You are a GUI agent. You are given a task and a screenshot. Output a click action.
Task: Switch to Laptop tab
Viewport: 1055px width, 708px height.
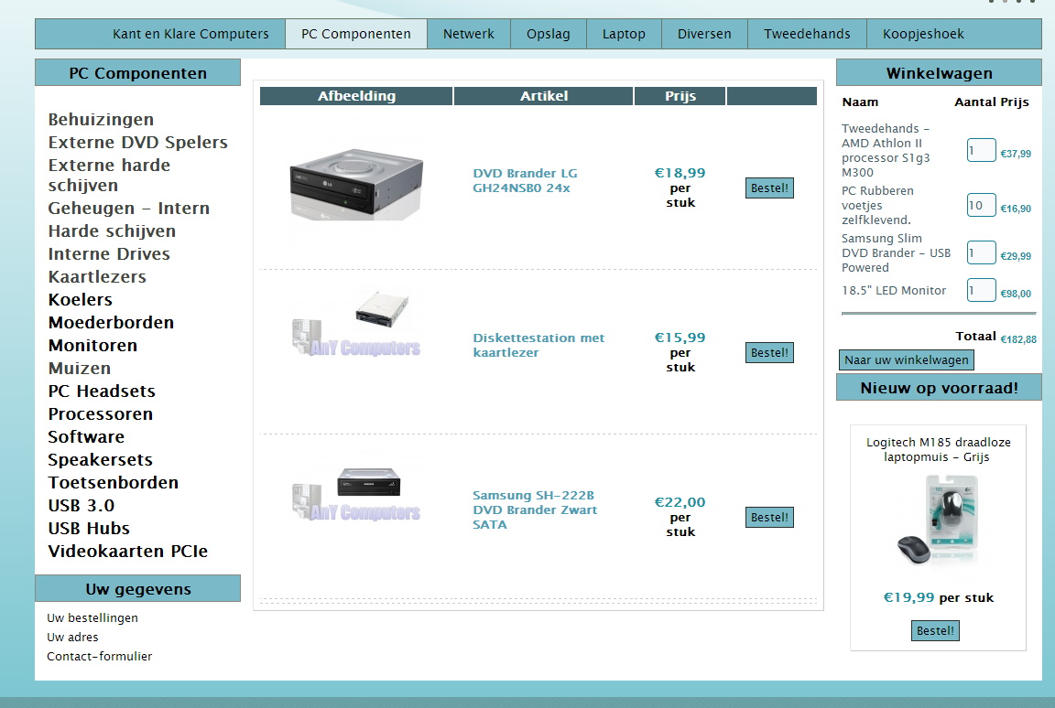pyautogui.click(x=624, y=34)
